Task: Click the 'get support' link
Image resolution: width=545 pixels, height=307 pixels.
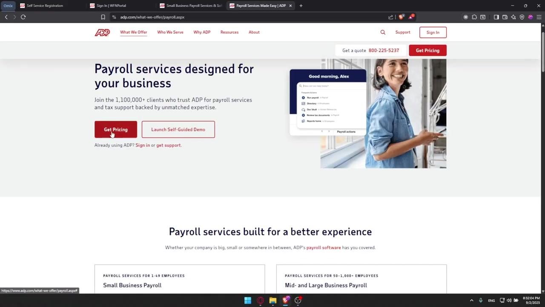Action: [x=169, y=145]
